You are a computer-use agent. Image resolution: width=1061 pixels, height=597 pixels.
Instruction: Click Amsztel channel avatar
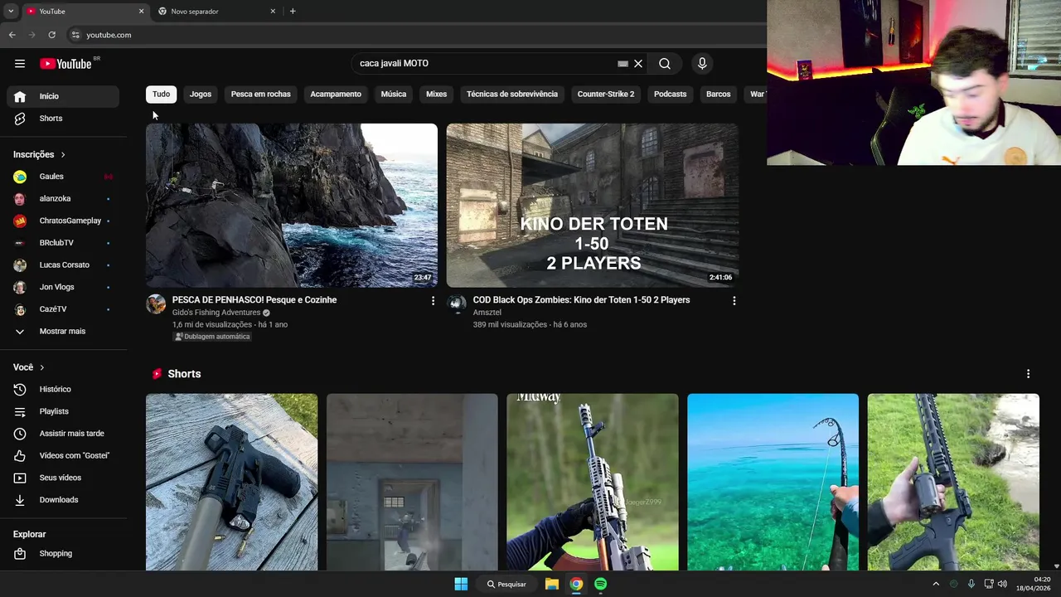[457, 304]
